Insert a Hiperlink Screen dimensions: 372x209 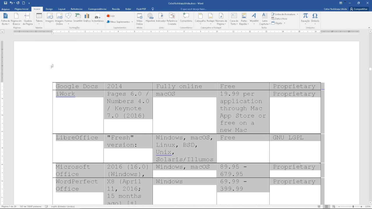tap(150, 18)
